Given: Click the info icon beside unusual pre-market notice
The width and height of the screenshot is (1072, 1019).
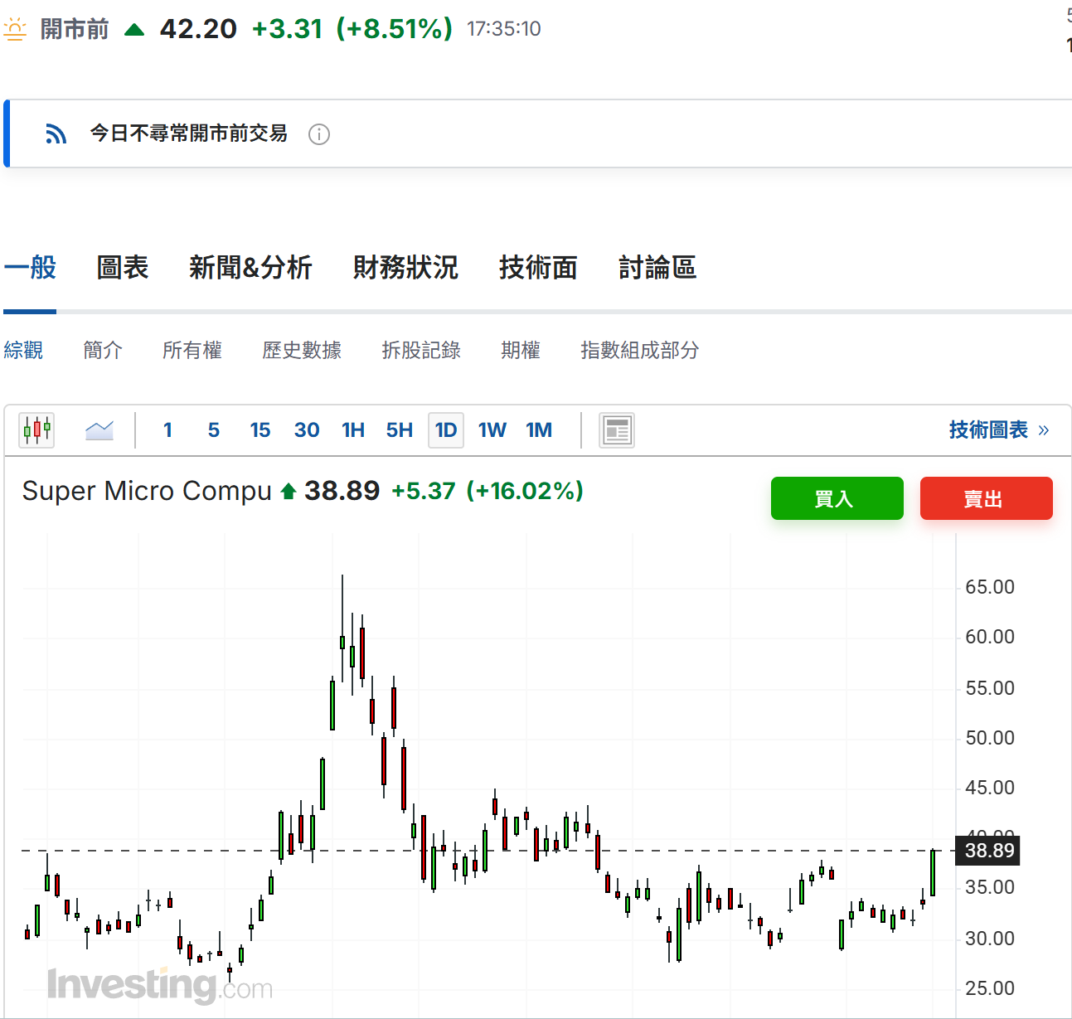Looking at the screenshot, I should [319, 134].
